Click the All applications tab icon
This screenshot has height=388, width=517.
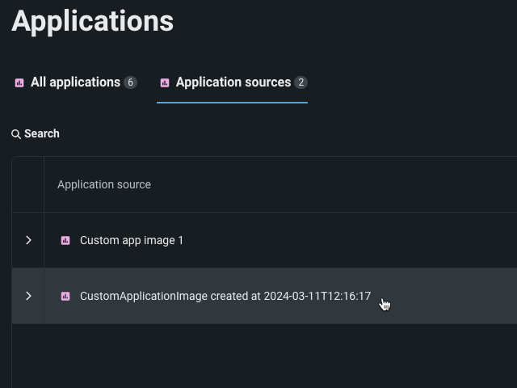click(19, 82)
